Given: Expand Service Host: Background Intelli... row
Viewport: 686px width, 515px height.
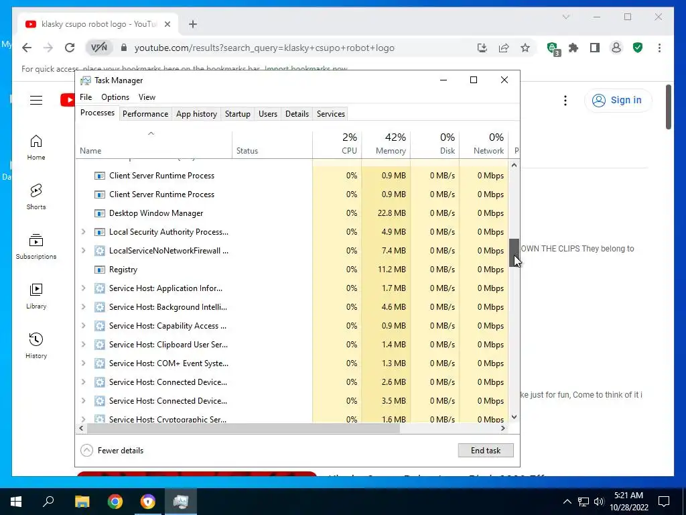Looking at the screenshot, I should 84,307.
